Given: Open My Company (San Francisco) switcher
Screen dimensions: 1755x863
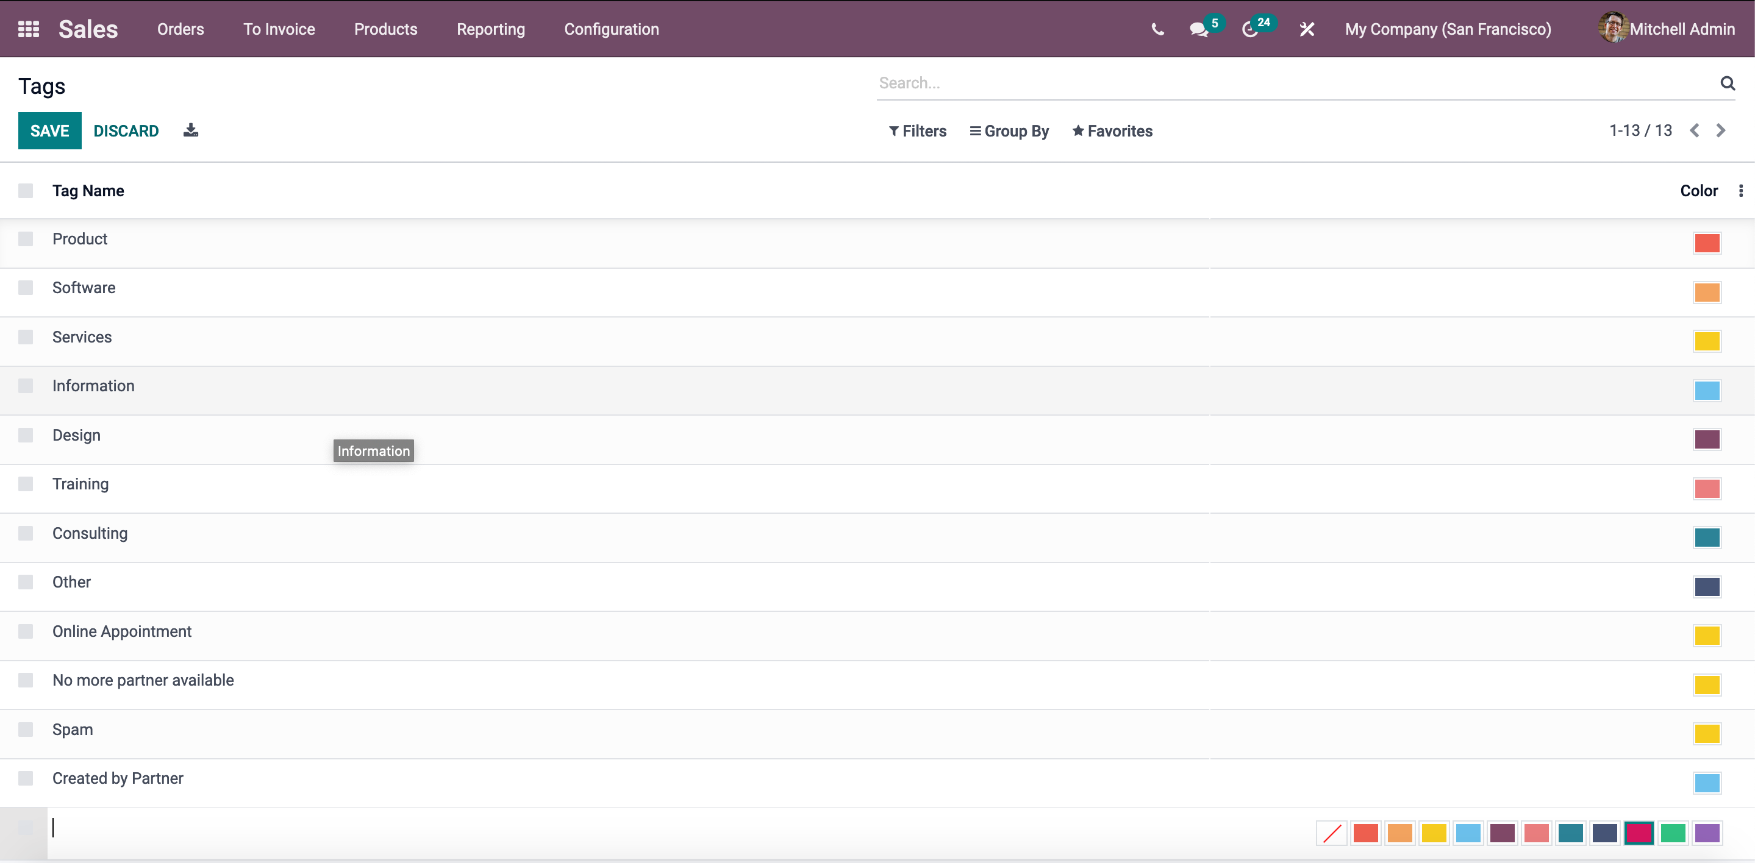Looking at the screenshot, I should pos(1448,29).
